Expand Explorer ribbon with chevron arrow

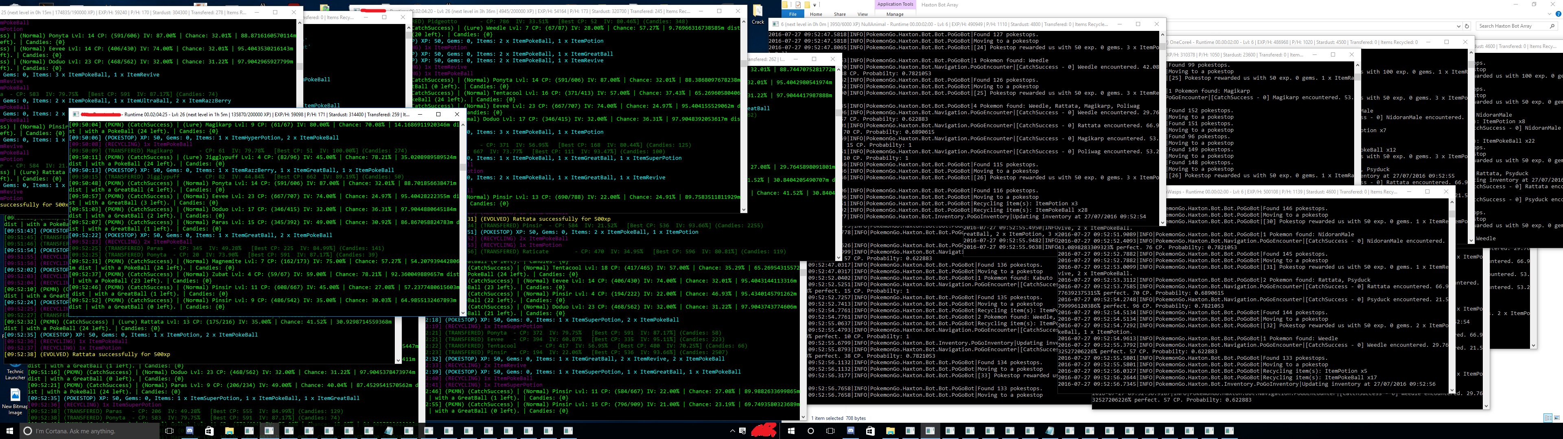pyautogui.click(x=1549, y=14)
